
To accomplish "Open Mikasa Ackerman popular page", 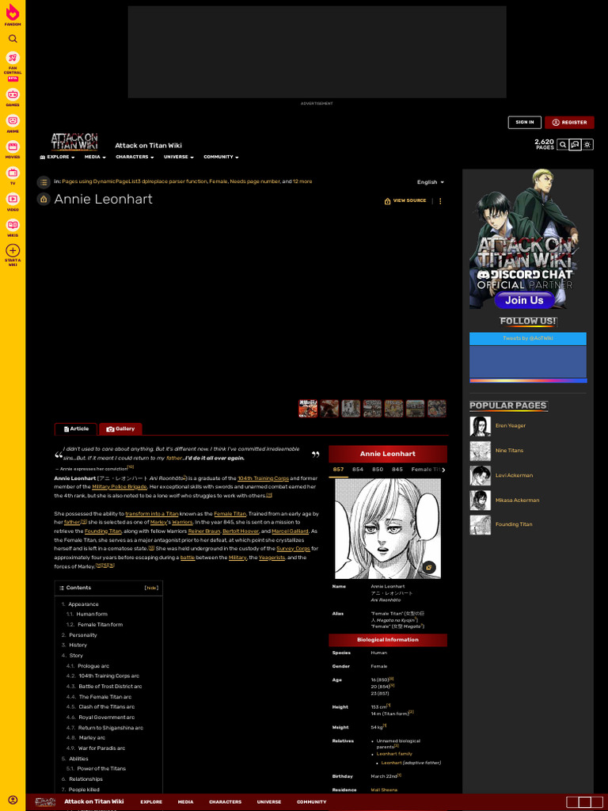I will point(517,501).
